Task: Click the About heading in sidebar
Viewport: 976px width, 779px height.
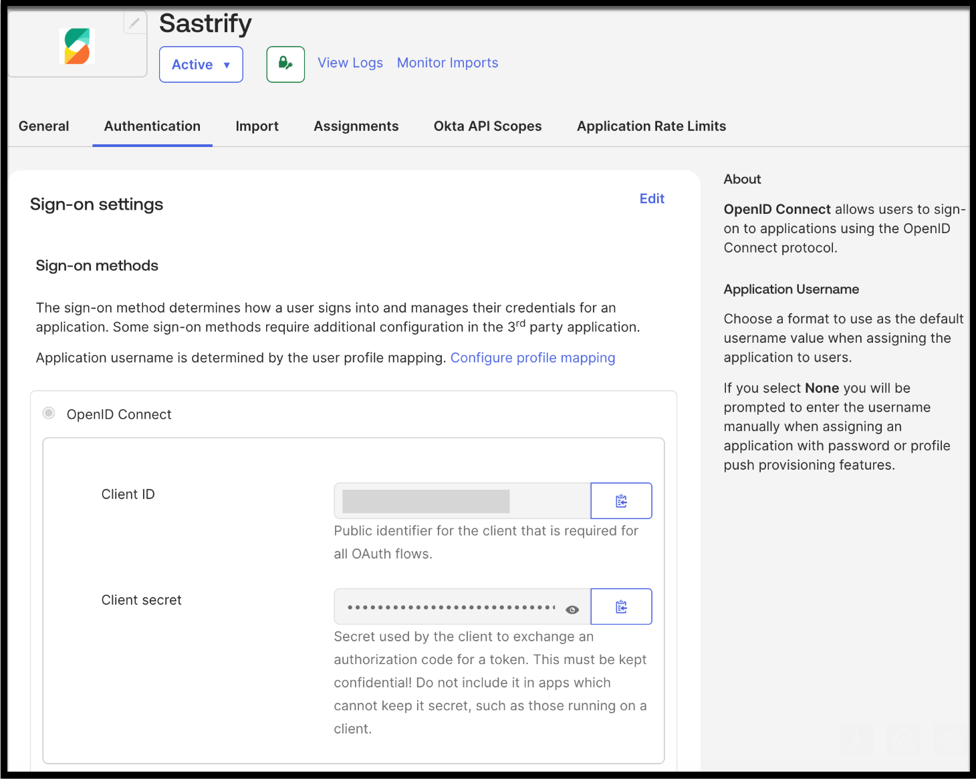Action: (x=743, y=179)
